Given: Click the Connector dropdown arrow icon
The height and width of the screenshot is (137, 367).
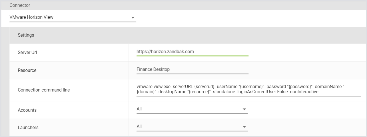Looking at the screenshot, I should click(133, 18).
